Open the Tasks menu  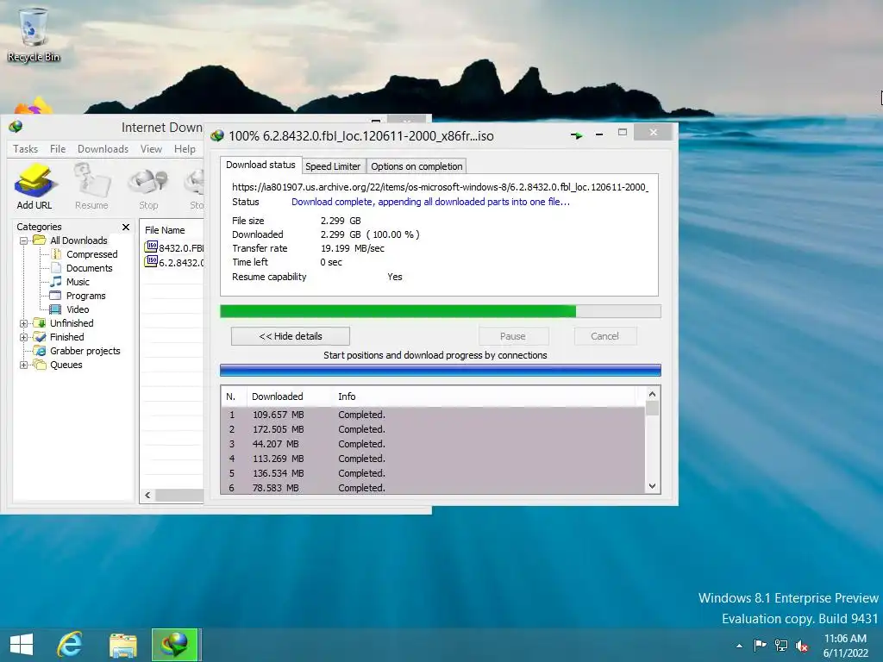tap(25, 148)
